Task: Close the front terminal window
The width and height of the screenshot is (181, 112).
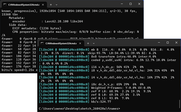Action: coord(176,42)
